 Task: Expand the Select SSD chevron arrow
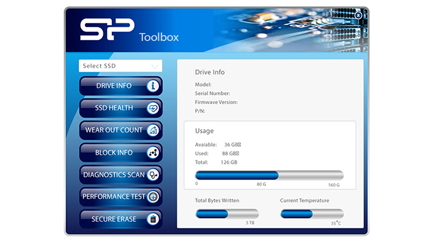(x=155, y=66)
